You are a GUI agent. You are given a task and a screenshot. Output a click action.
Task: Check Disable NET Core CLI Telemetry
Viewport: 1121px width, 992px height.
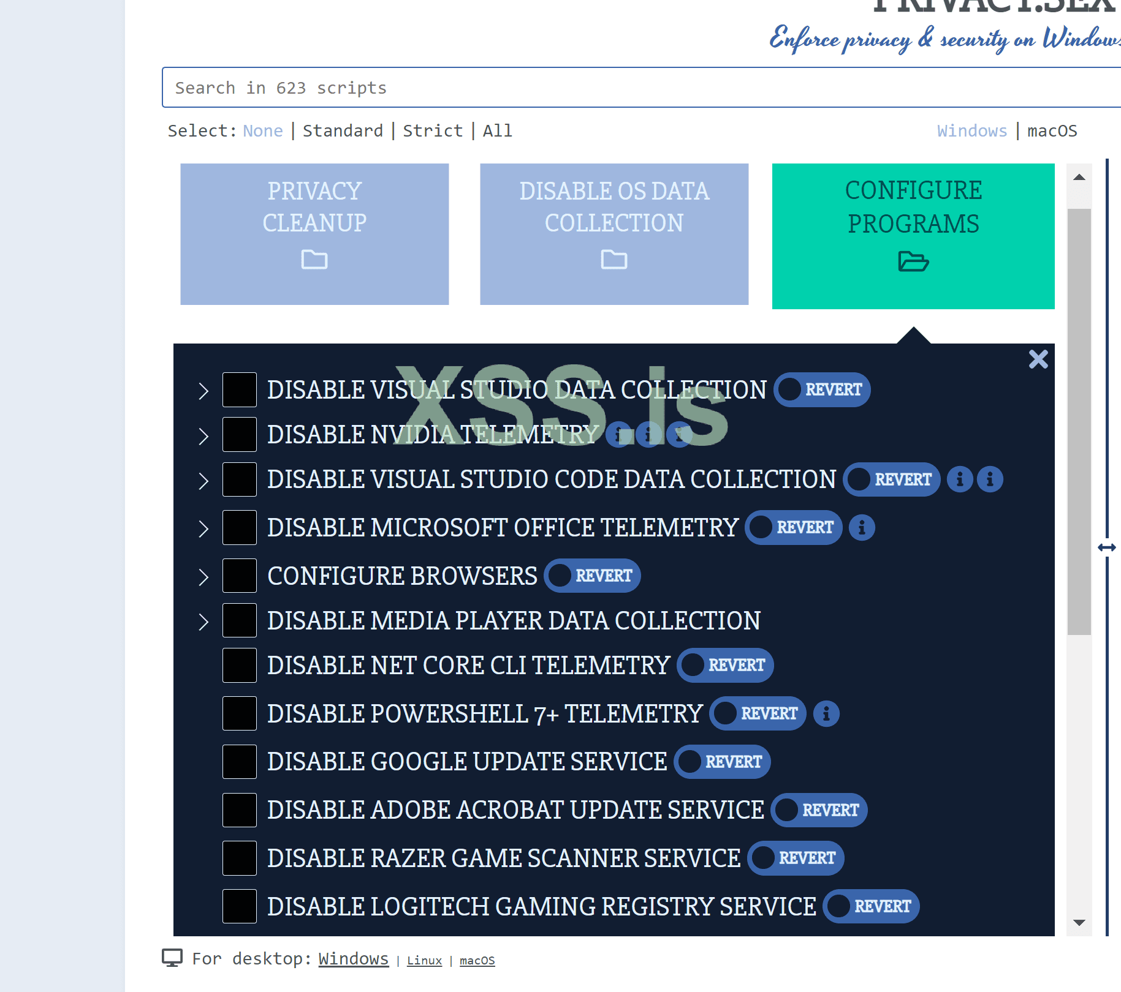pyautogui.click(x=240, y=666)
